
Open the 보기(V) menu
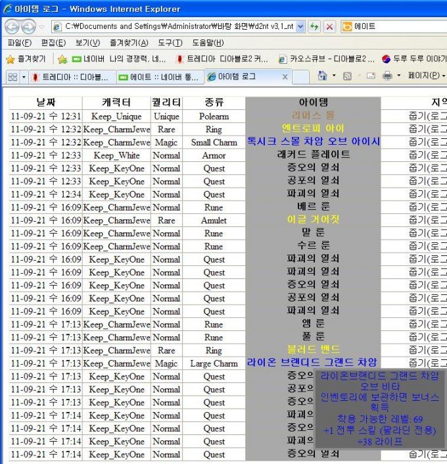tap(87, 43)
